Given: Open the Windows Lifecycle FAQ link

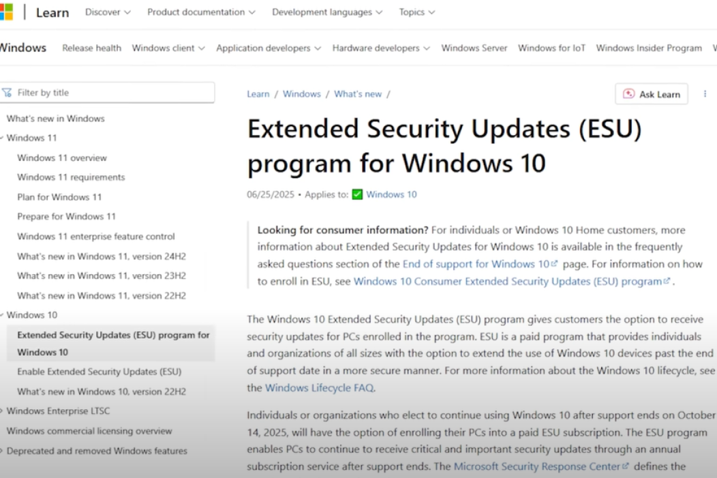Looking at the screenshot, I should (x=319, y=388).
